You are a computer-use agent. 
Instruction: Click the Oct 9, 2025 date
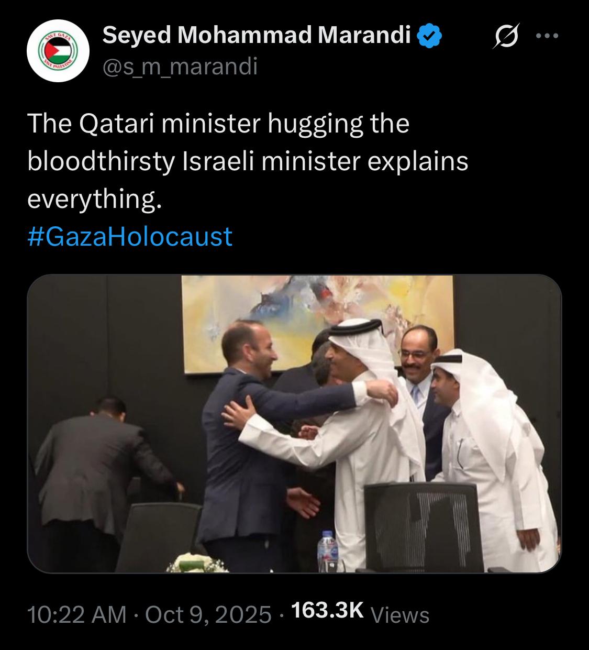coord(208,614)
